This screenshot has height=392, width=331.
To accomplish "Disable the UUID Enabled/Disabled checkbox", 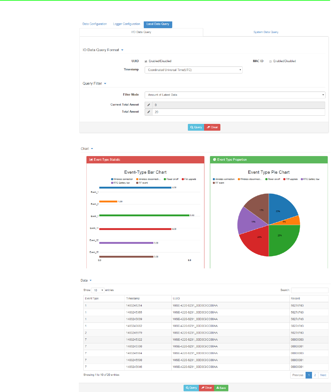I will point(146,61).
